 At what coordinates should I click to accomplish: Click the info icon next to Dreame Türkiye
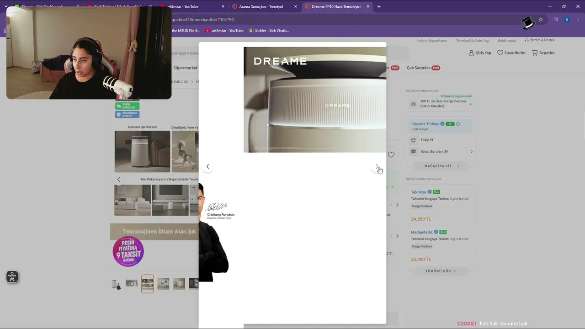(457, 124)
